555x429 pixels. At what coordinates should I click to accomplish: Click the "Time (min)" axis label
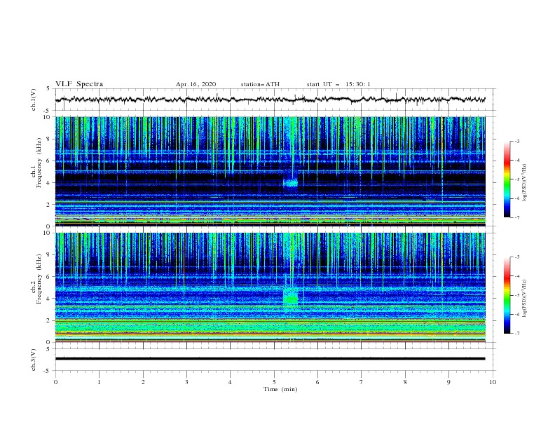click(280, 389)
